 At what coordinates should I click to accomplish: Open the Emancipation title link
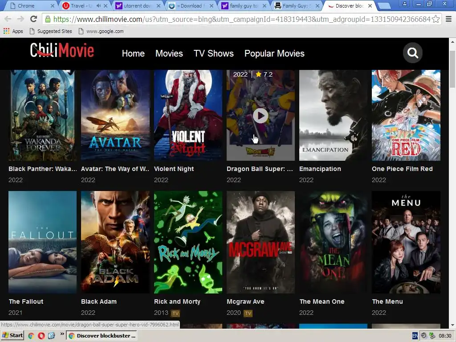pyautogui.click(x=320, y=169)
